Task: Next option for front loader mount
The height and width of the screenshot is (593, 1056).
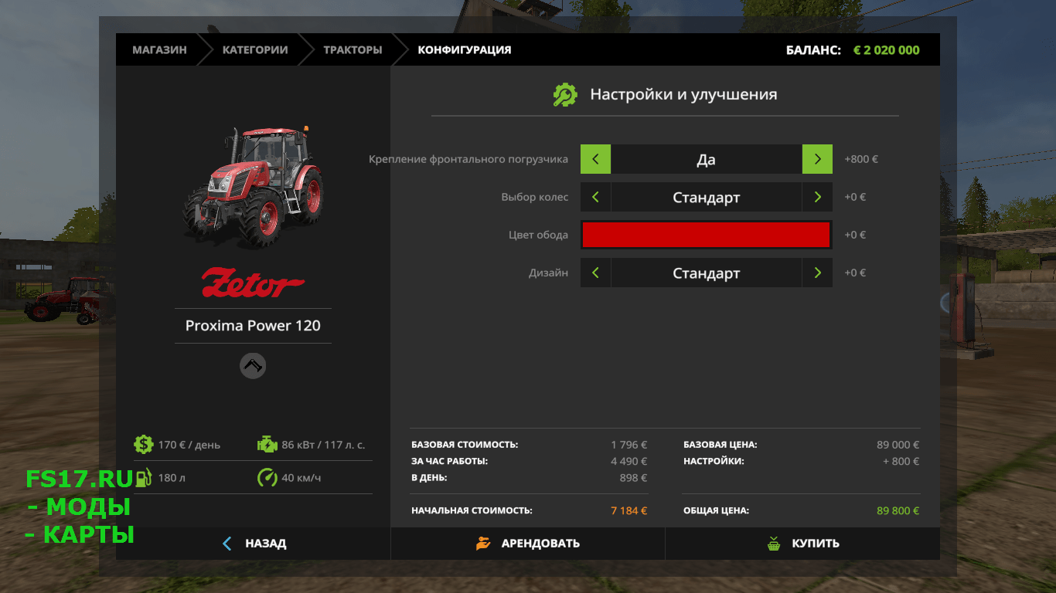Action: pyautogui.click(x=817, y=159)
